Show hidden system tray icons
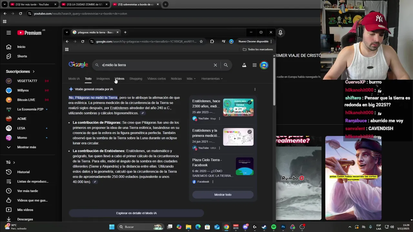Image resolution: width=413 pixels, height=232 pixels. point(350,227)
